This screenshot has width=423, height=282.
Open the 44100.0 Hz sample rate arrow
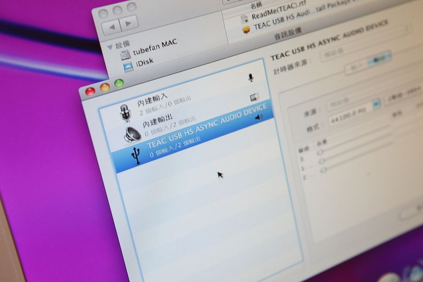click(376, 103)
